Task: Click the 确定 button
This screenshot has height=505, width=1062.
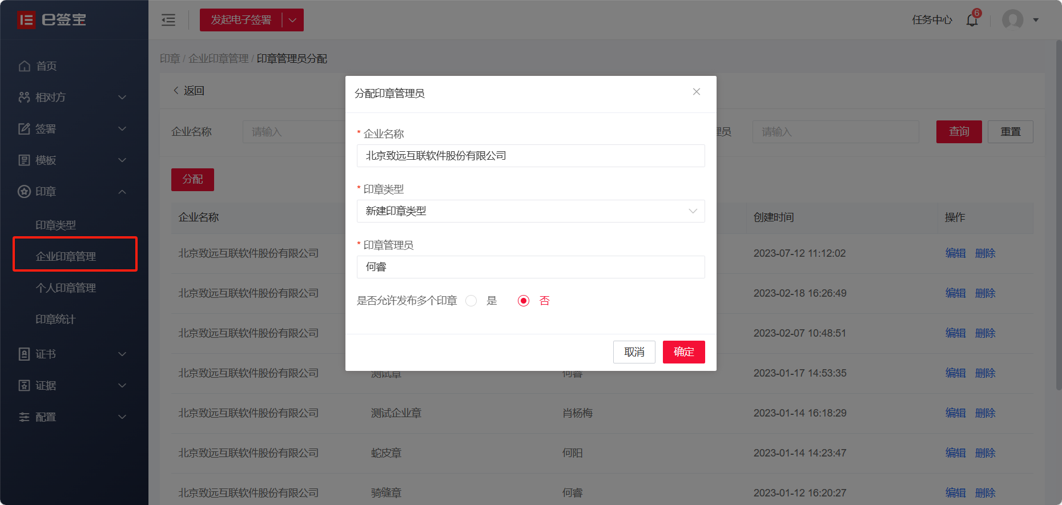Action: pos(683,352)
